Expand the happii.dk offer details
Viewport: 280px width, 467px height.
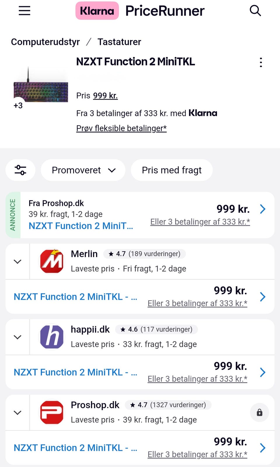17,337
